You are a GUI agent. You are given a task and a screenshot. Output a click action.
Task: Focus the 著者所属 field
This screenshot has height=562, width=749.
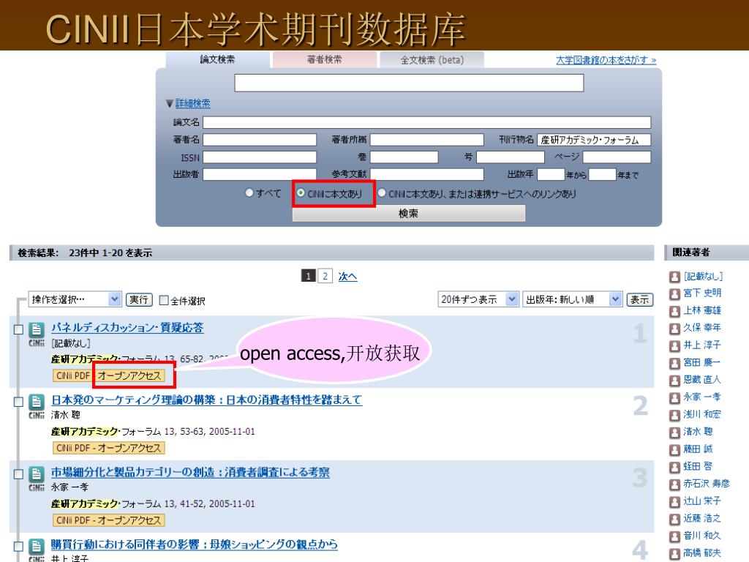coord(426,140)
